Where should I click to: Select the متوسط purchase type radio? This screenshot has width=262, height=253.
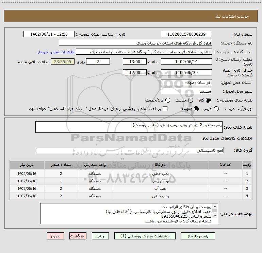(x=196, y=109)
